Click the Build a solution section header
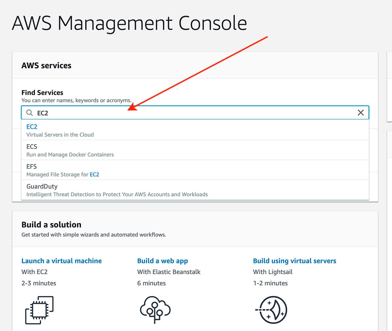 pyautogui.click(x=51, y=224)
